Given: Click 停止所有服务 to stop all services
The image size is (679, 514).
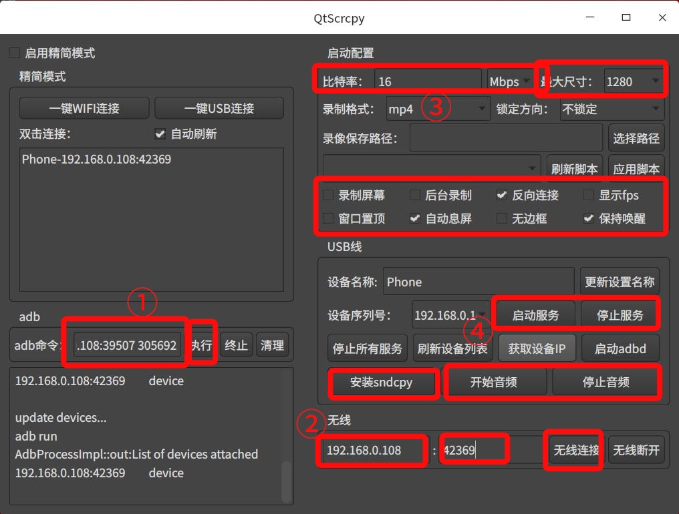Looking at the screenshot, I should (366, 348).
